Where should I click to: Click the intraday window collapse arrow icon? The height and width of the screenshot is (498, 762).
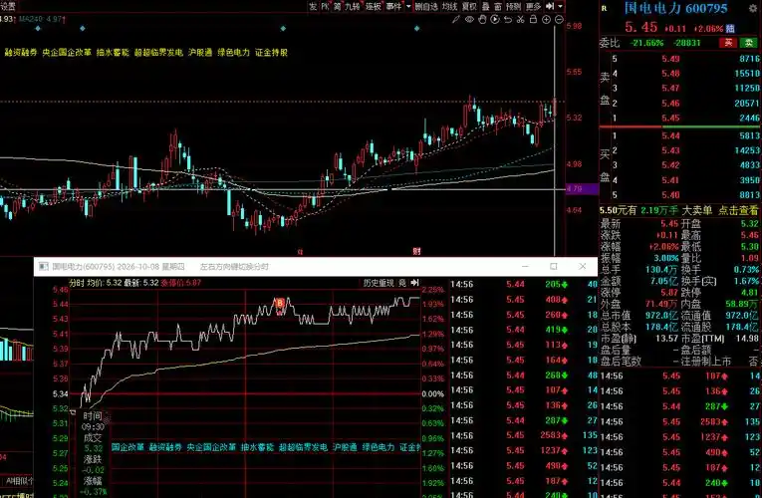(x=414, y=283)
